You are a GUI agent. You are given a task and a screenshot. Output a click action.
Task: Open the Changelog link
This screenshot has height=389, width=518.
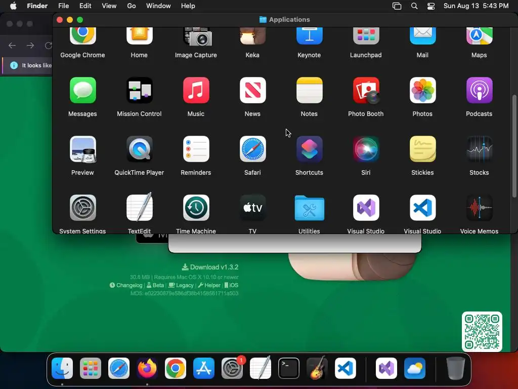(126, 285)
